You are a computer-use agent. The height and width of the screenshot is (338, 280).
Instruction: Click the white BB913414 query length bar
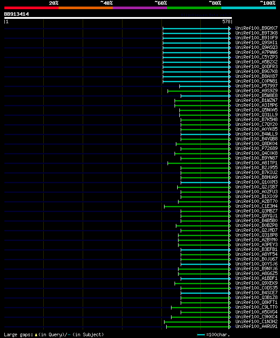(x=118, y=18)
